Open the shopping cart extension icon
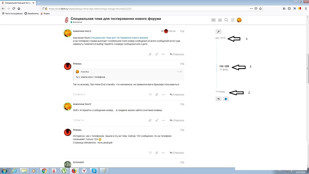 click(294, 9)
